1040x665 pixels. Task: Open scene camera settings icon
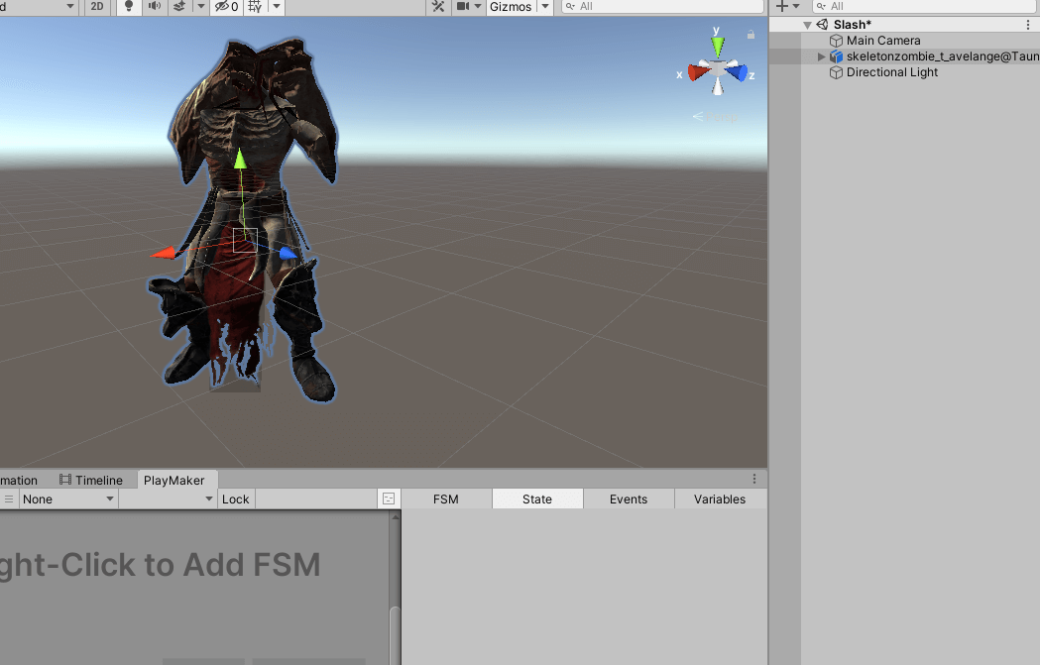[463, 7]
